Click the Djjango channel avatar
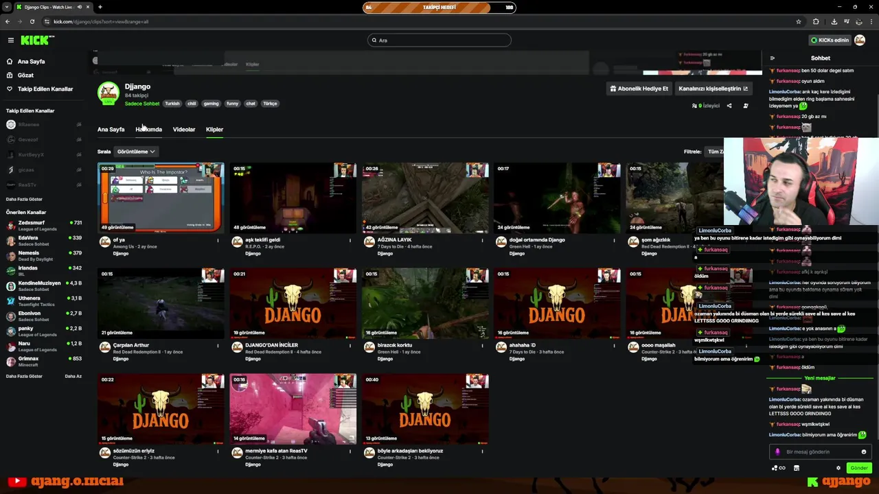The image size is (879, 494). point(109,93)
